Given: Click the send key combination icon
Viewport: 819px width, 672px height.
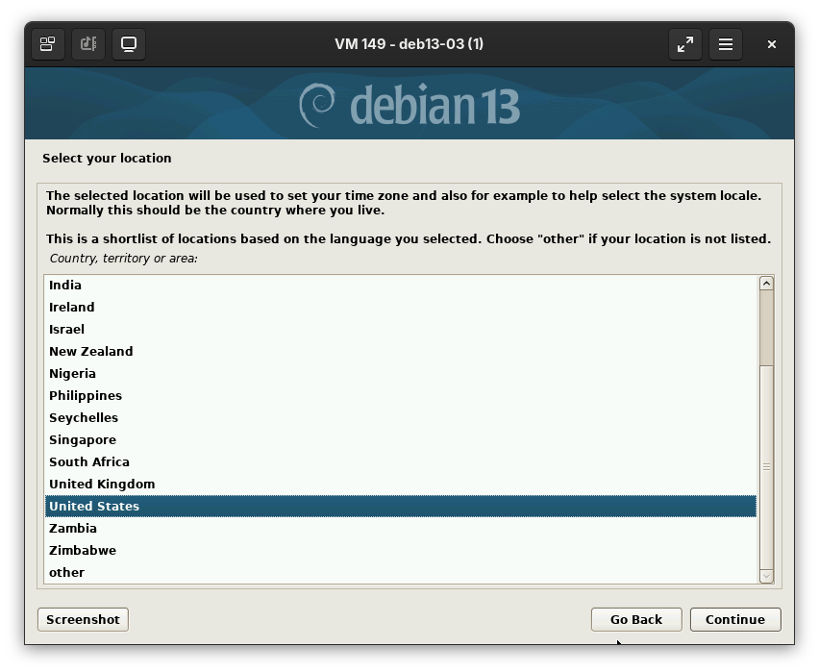Looking at the screenshot, I should click(x=47, y=44).
